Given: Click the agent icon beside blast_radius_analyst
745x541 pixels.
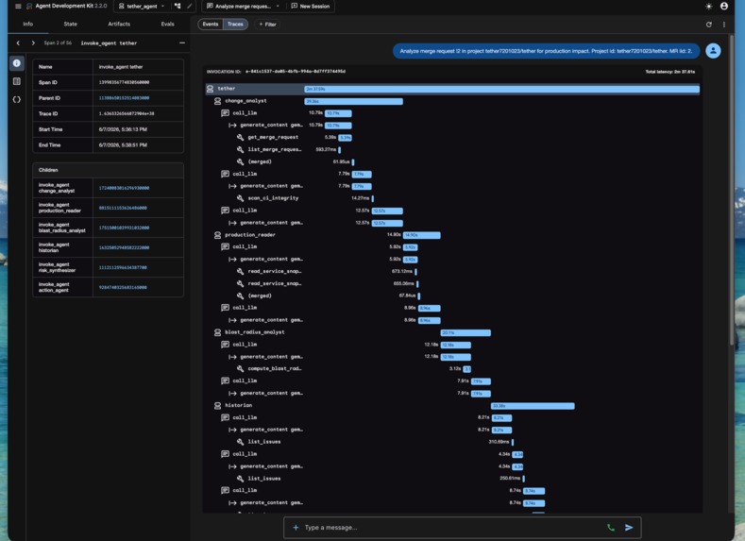Looking at the screenshot, I should (217, 332).
